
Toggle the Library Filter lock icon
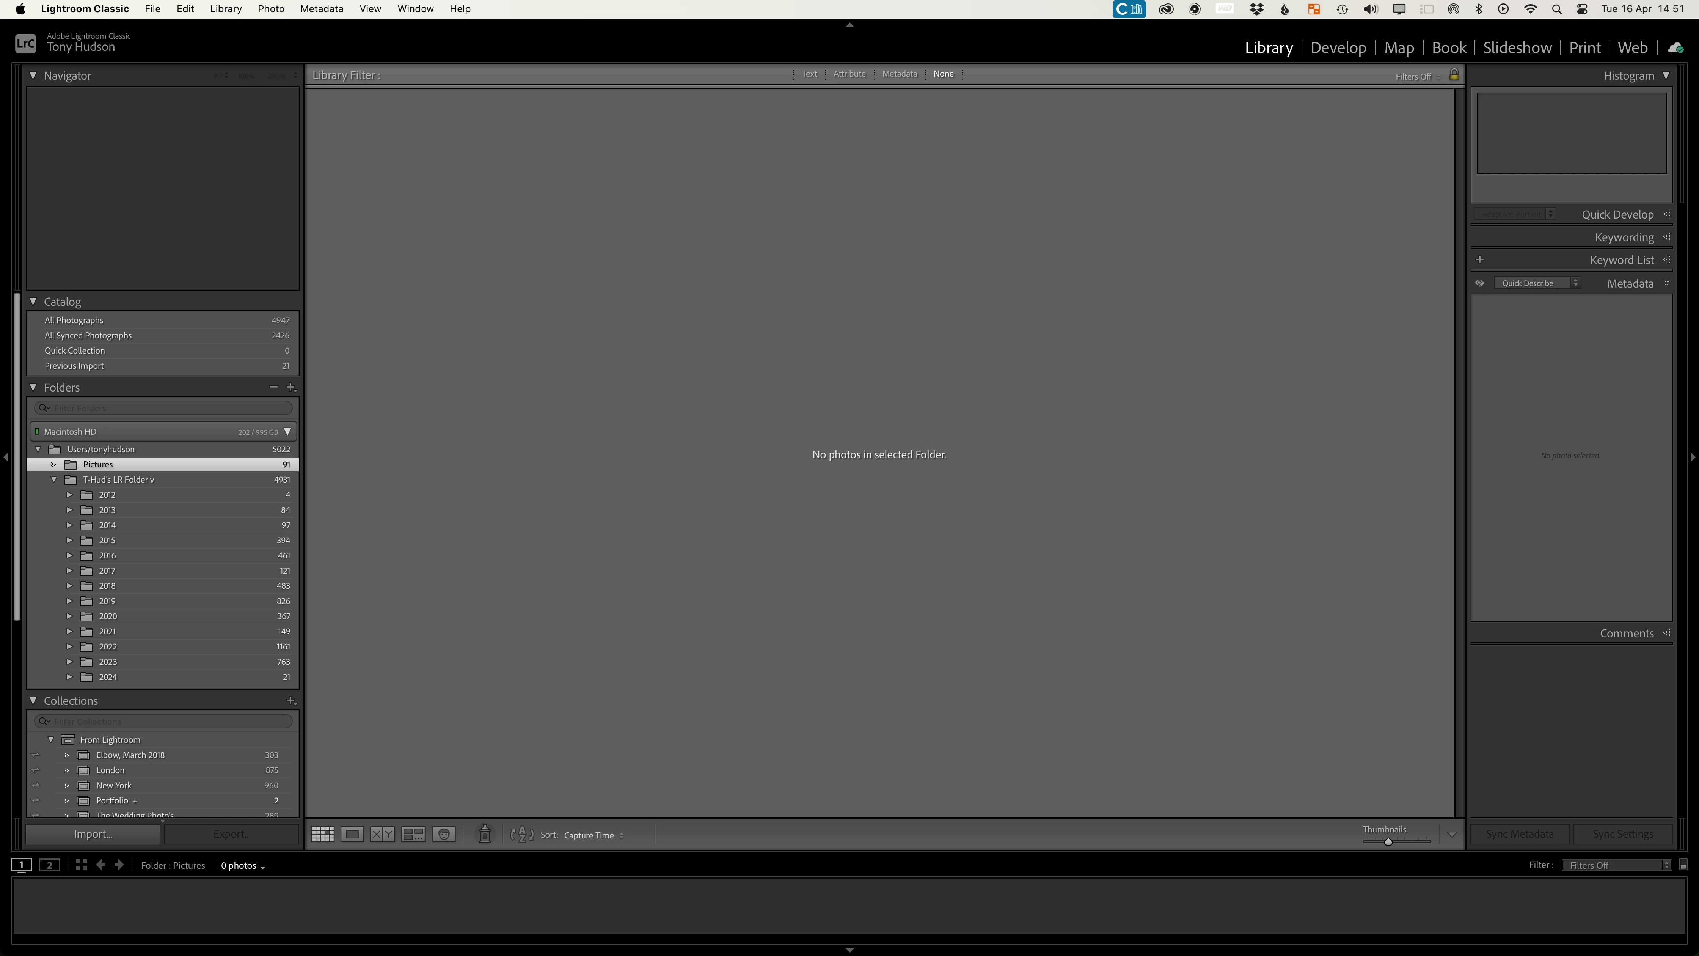(x=1454, y=75)
